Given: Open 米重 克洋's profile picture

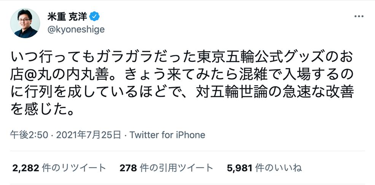Looking at the screenshot, I should (25, 23).
